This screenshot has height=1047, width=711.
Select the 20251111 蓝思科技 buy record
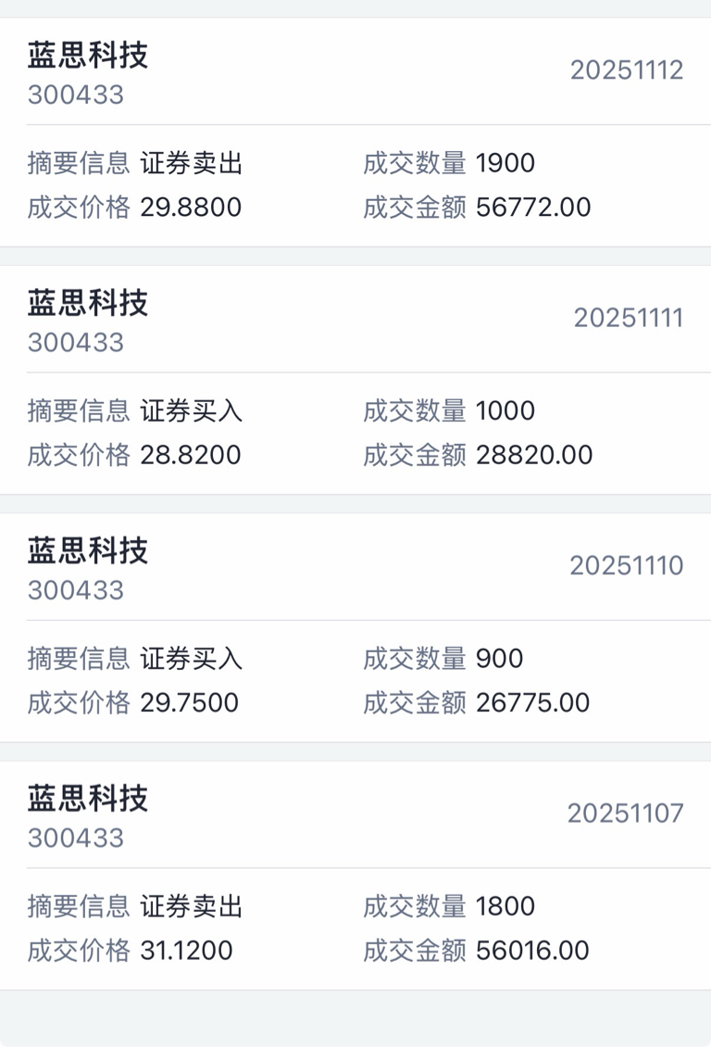[x=355, y=380]
